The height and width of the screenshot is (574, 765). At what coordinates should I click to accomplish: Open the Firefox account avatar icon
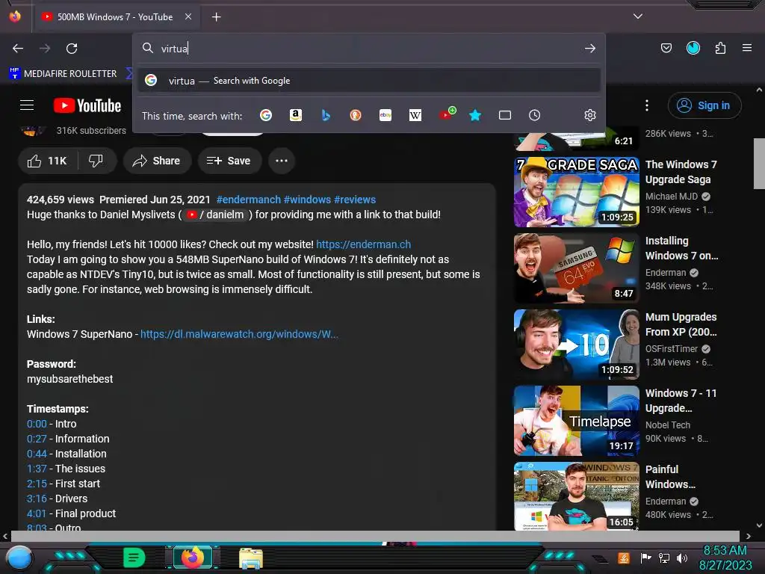[x=693, y=48]
